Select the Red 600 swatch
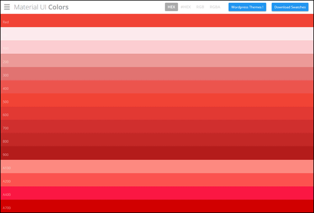 coord(157,113)
